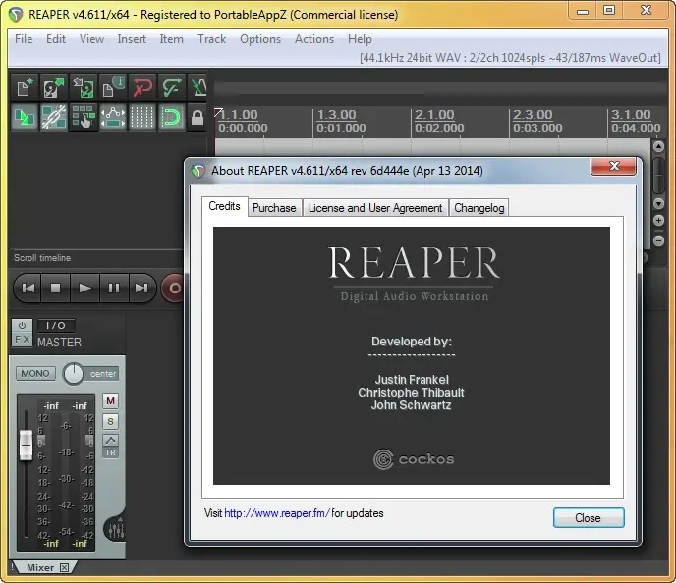This screenshot has width=676, height=583.
Task: Toggle move envelope points with items icon
Action: [x=112, y=117]
